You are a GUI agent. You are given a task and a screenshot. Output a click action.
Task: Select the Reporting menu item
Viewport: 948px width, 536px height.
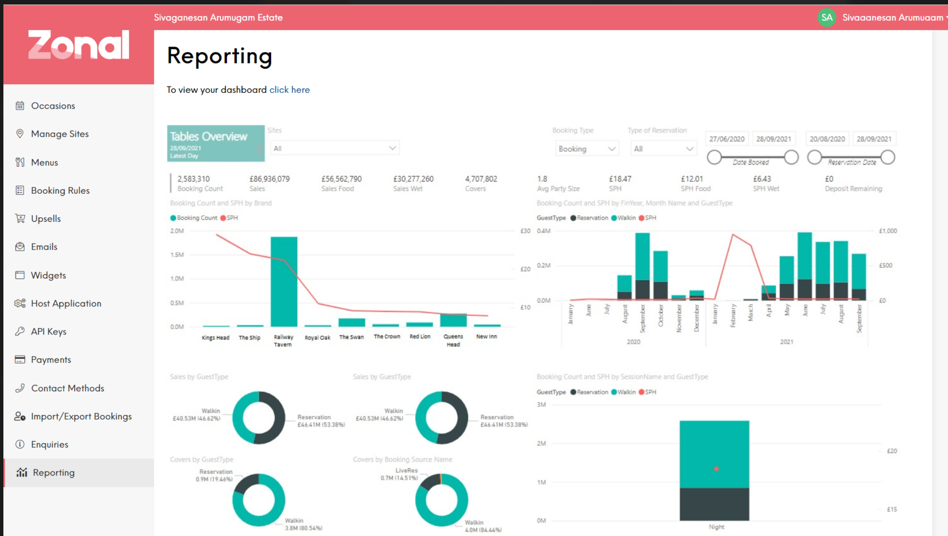(79, 473)
